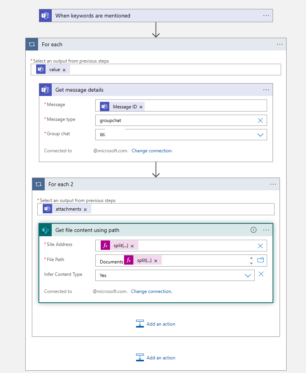The image size is (306, 373).
Task: Click the For each 2 loop icon
Action: (x=38, y=184)
